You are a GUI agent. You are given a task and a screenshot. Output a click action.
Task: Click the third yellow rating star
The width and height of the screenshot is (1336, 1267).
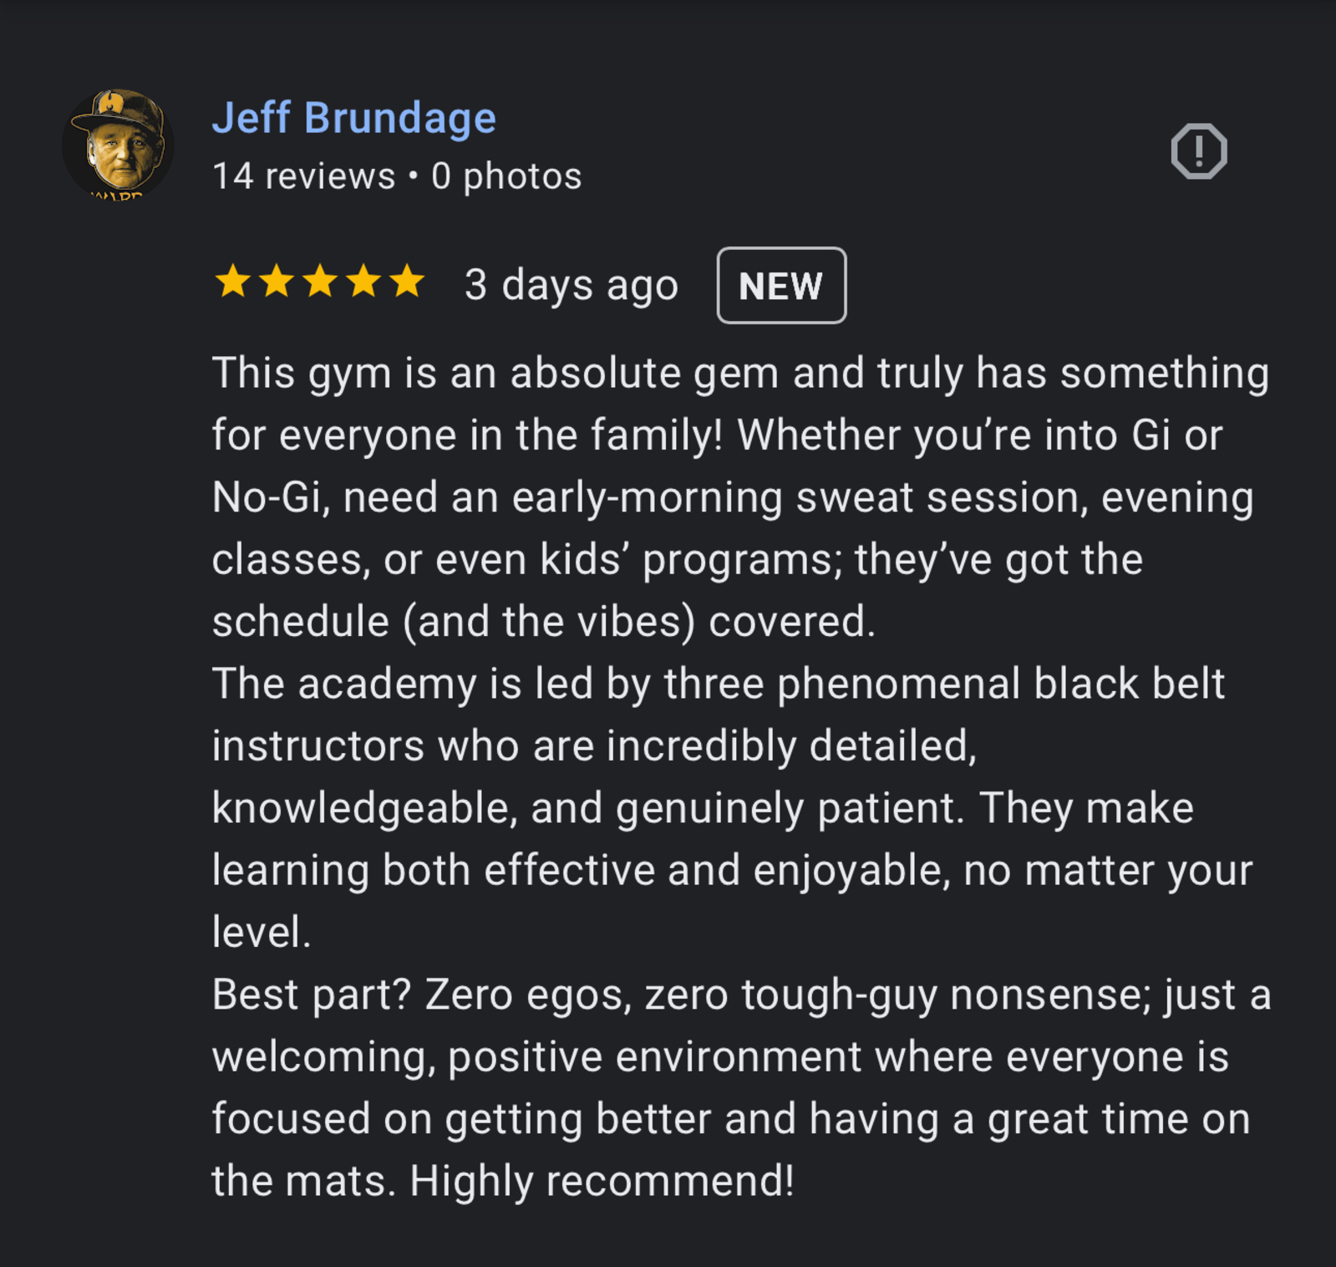pyautogui.click(x=320, y=282)
